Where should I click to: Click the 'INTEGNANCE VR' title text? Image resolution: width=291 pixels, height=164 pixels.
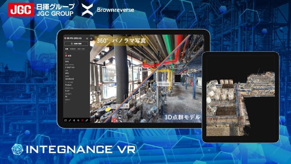click(x=81, y=150)
